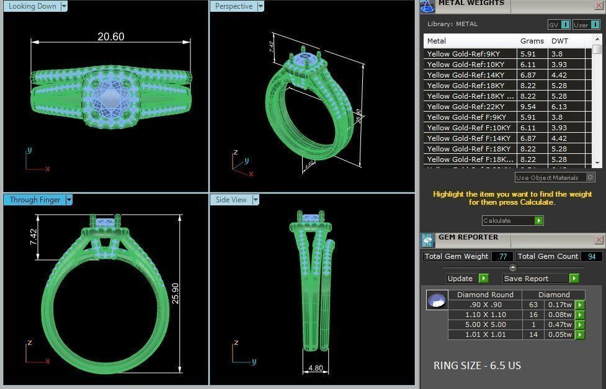Toggle the User library switch

click(x=595, y=25)
